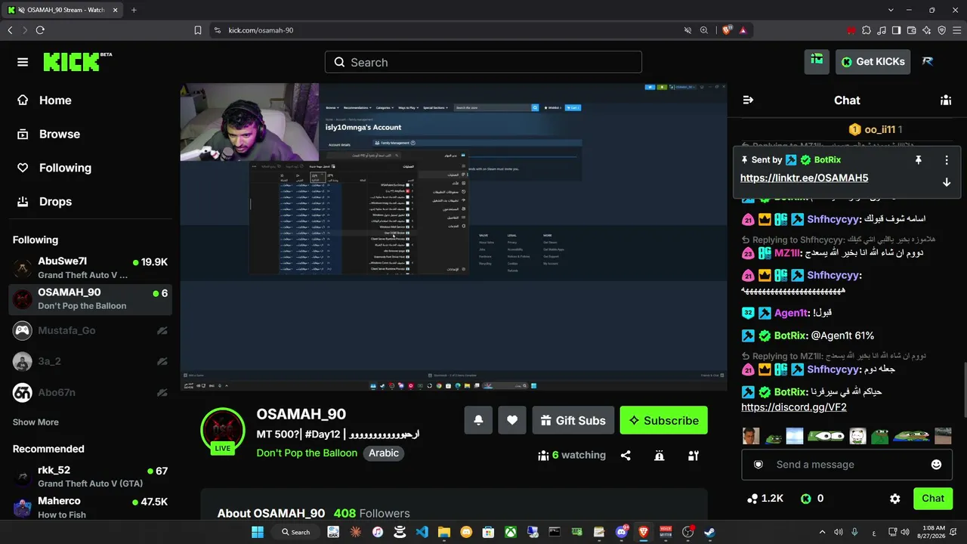
Task: Open the emote picker smiley
Action: 936,465
